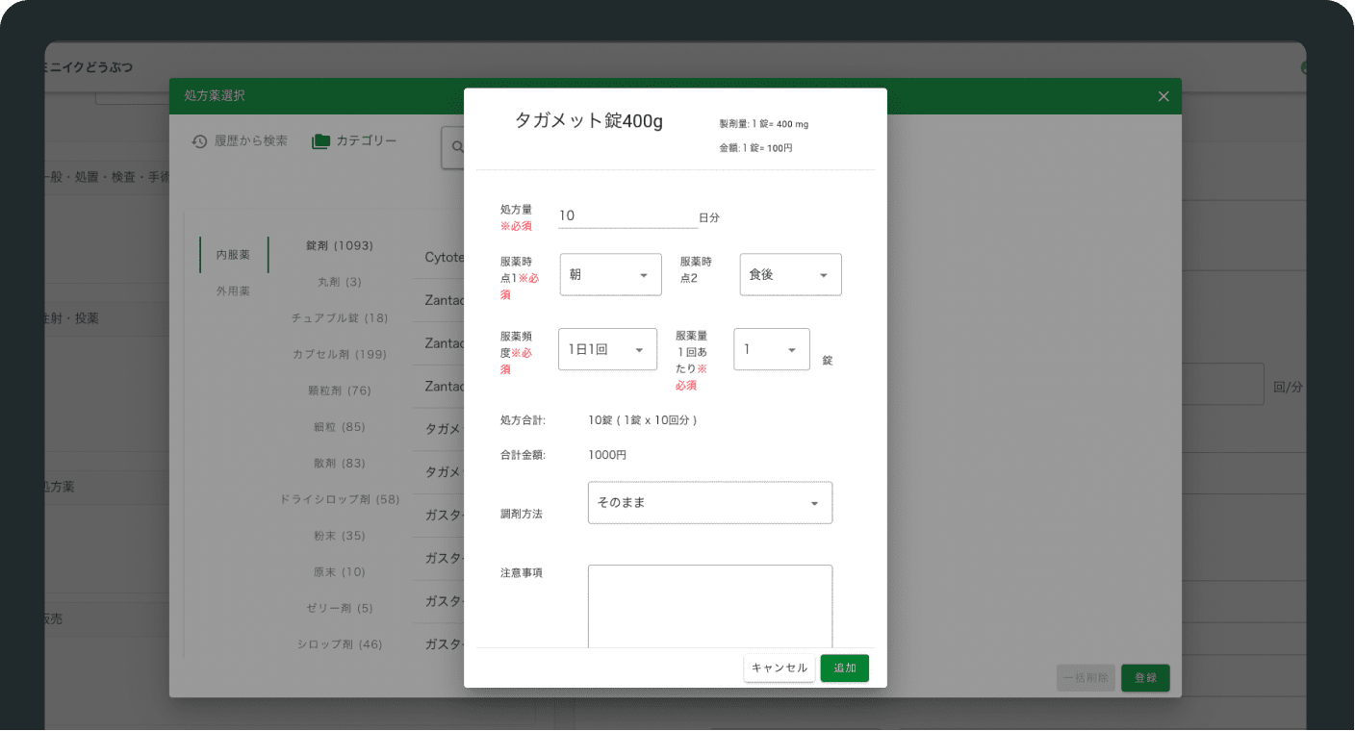
Task: Click the 履歴から検索 label
Action: (x=251, y=141)
